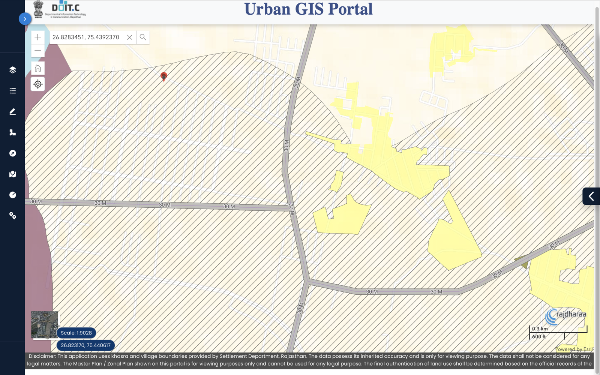This screenshot has width=600, height=375.
Task: Open the legend list icon
Action: (12, 91)
